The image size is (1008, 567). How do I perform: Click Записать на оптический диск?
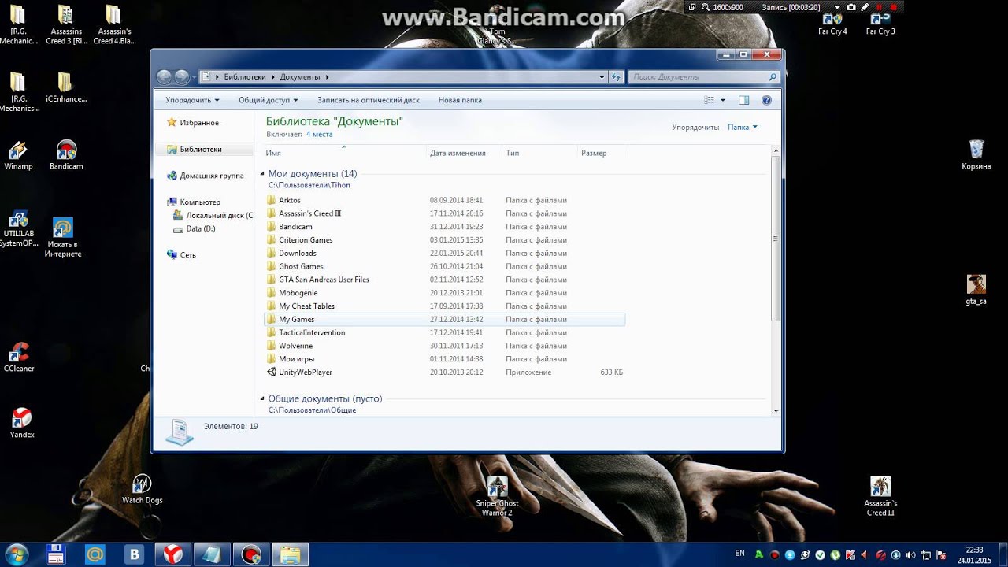[x=368, y=100]
